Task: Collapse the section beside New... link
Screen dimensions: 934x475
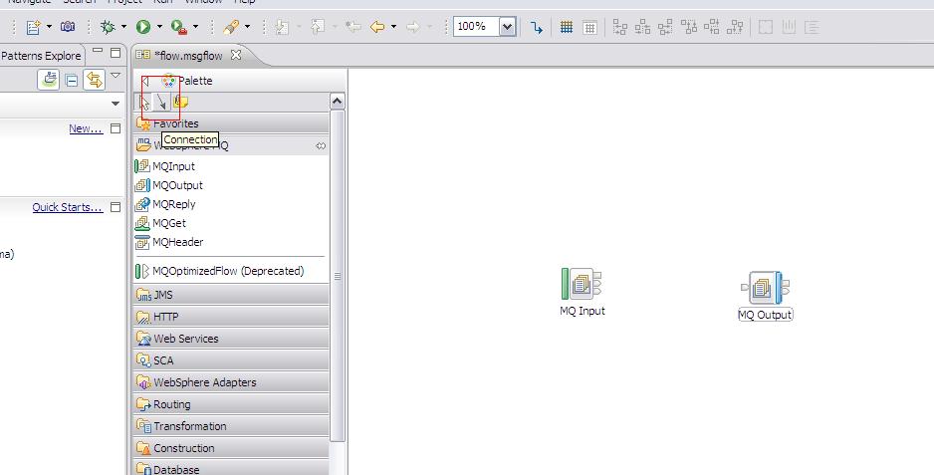Action: [x=116, y=128]
